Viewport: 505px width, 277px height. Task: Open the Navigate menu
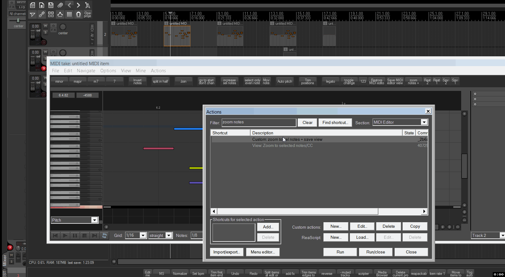tap(86, 71)
